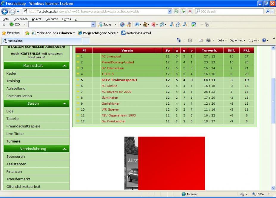Click the Stop loading red X icon
Image resolution: width=276 pixels, height=198 pixels.
[x=190, y=12]
